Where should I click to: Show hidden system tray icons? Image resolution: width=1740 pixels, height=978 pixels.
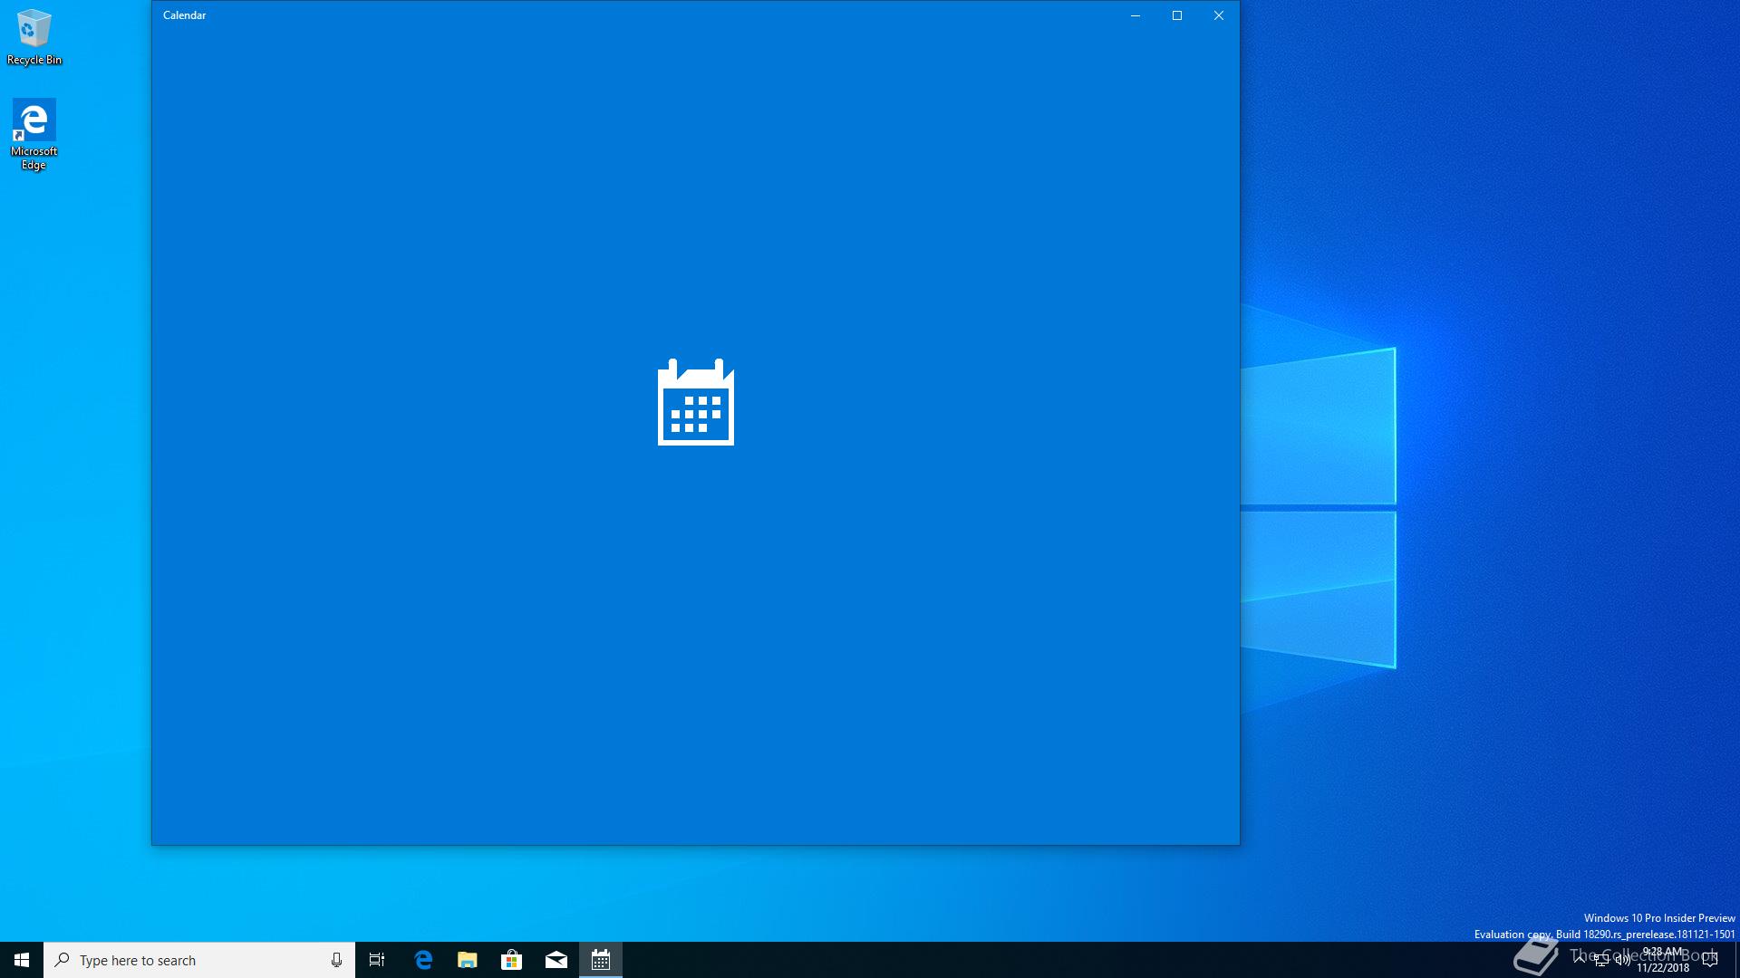coord(1580,960)
